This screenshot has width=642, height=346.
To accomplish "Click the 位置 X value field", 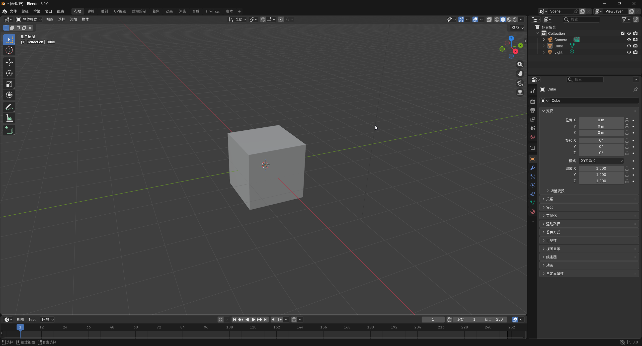I will click(x=601, y=120).
